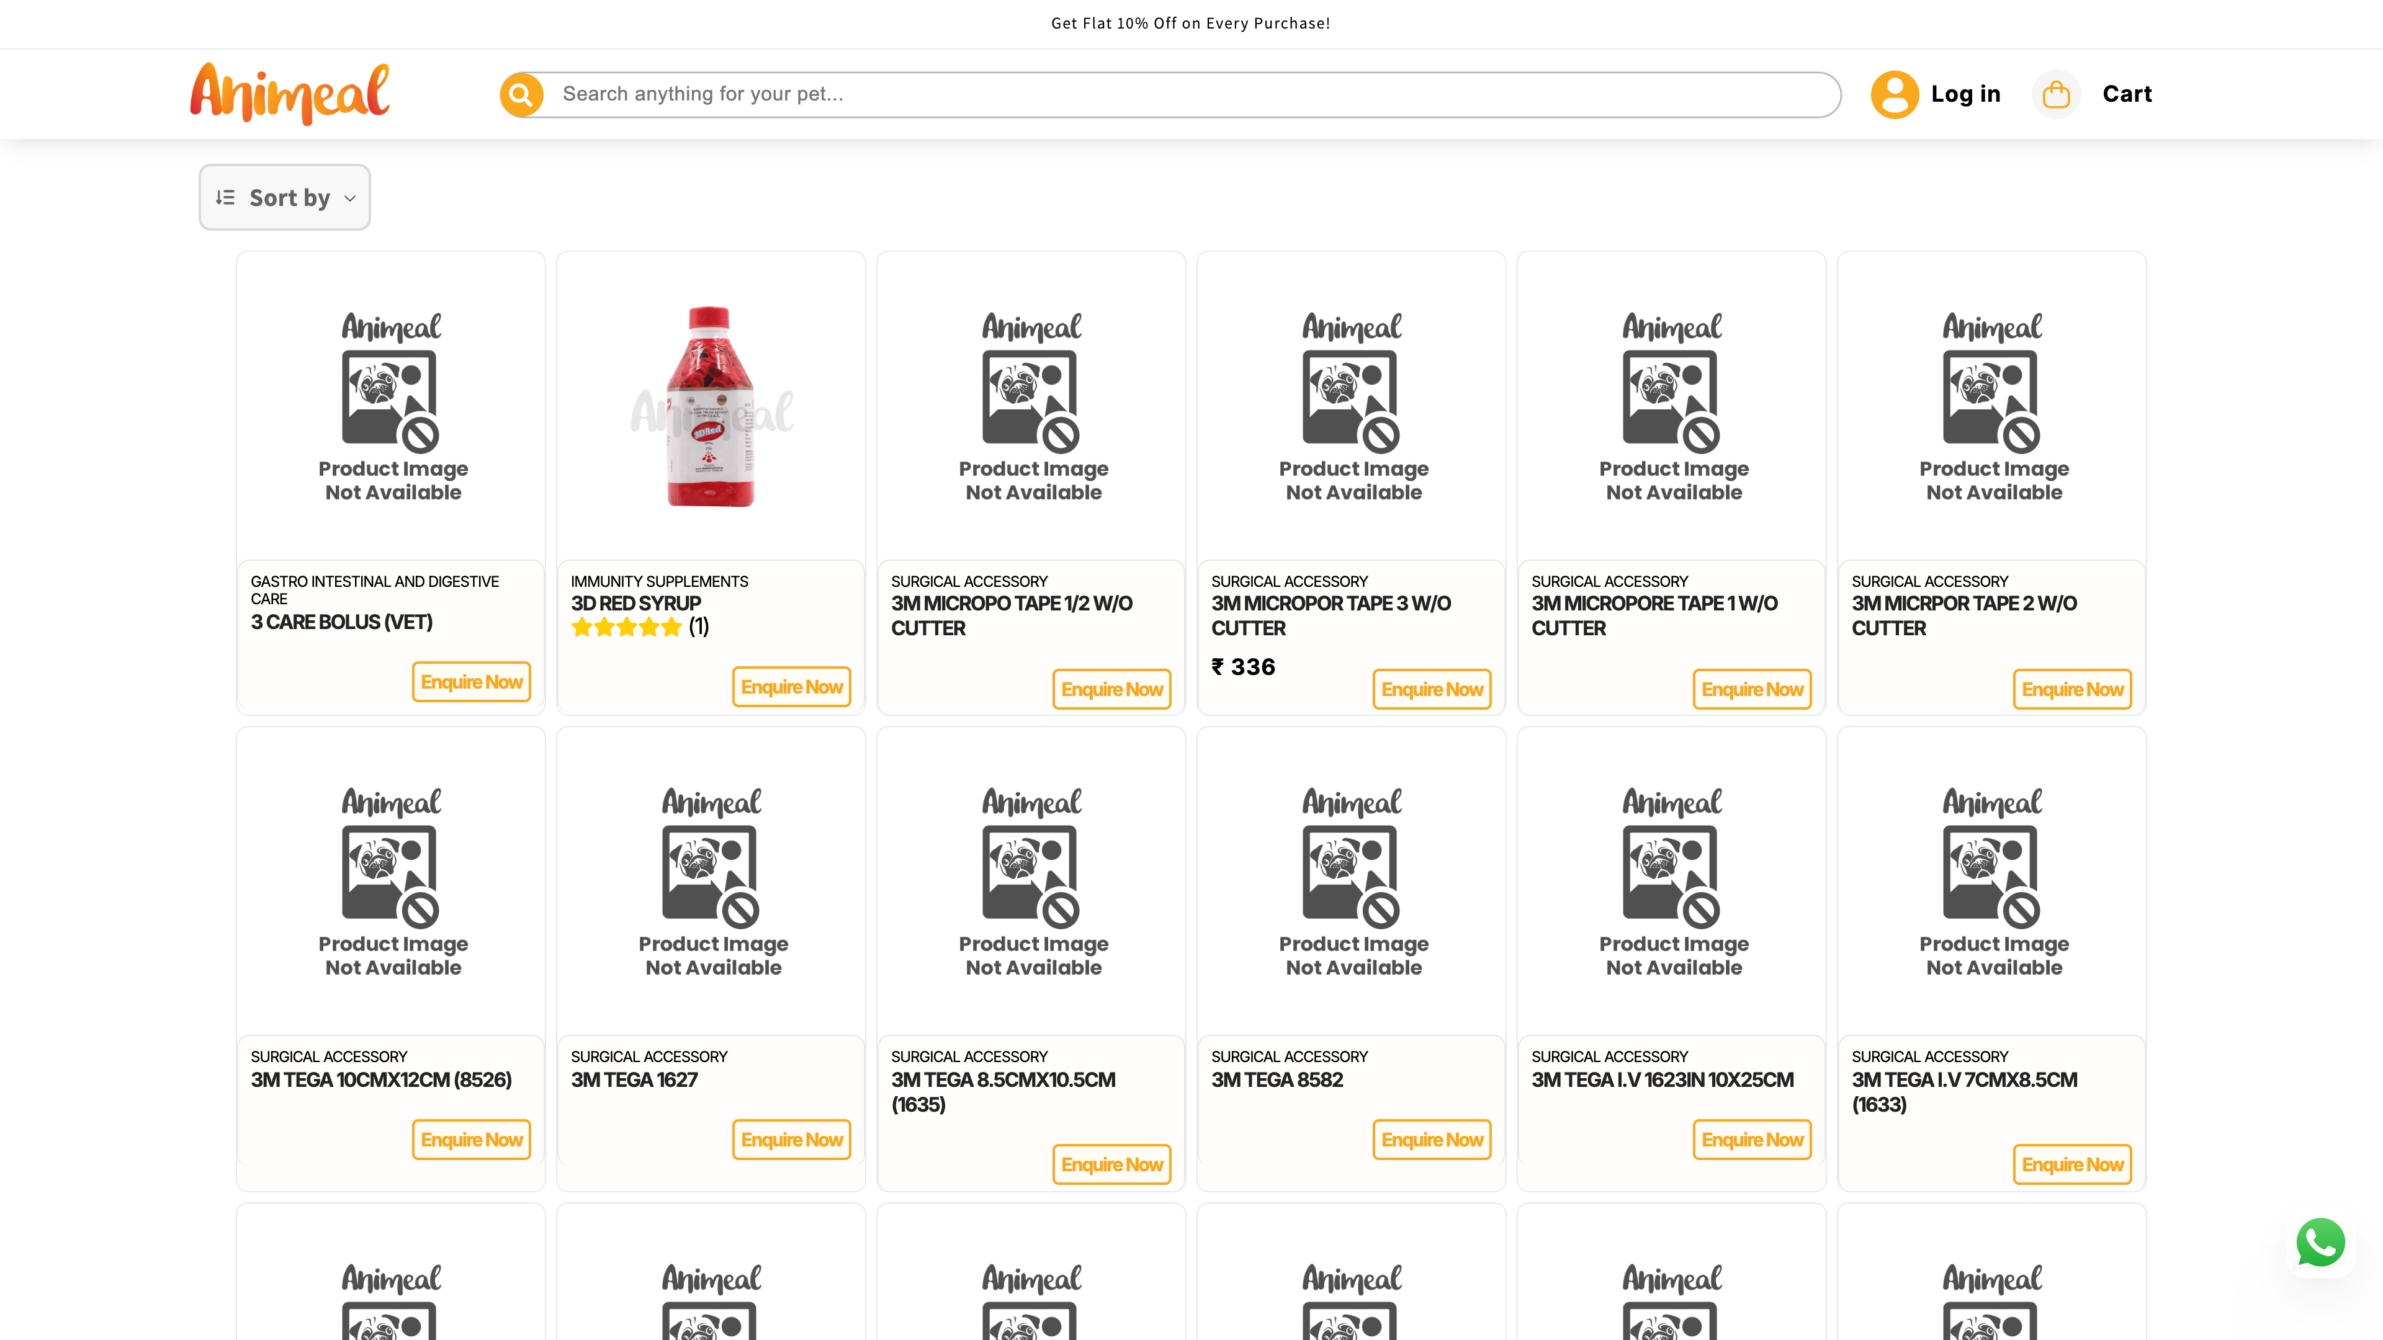Collapse the Sort by options arrow
Image resolution: width=2383 pixels, height=1340 pixels.
click(349, 198)
